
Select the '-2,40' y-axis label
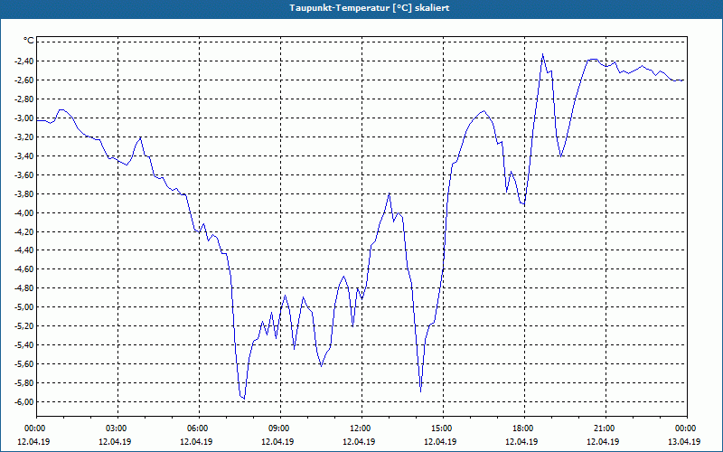(23, 61)
